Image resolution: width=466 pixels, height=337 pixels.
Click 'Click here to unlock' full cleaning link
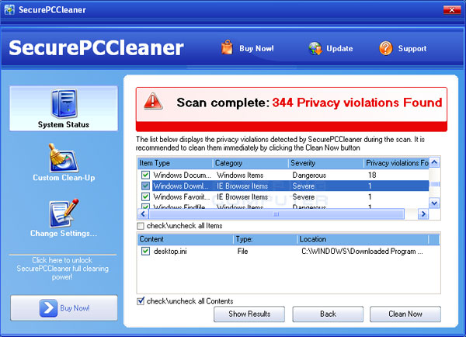click(x=62, y=269)
